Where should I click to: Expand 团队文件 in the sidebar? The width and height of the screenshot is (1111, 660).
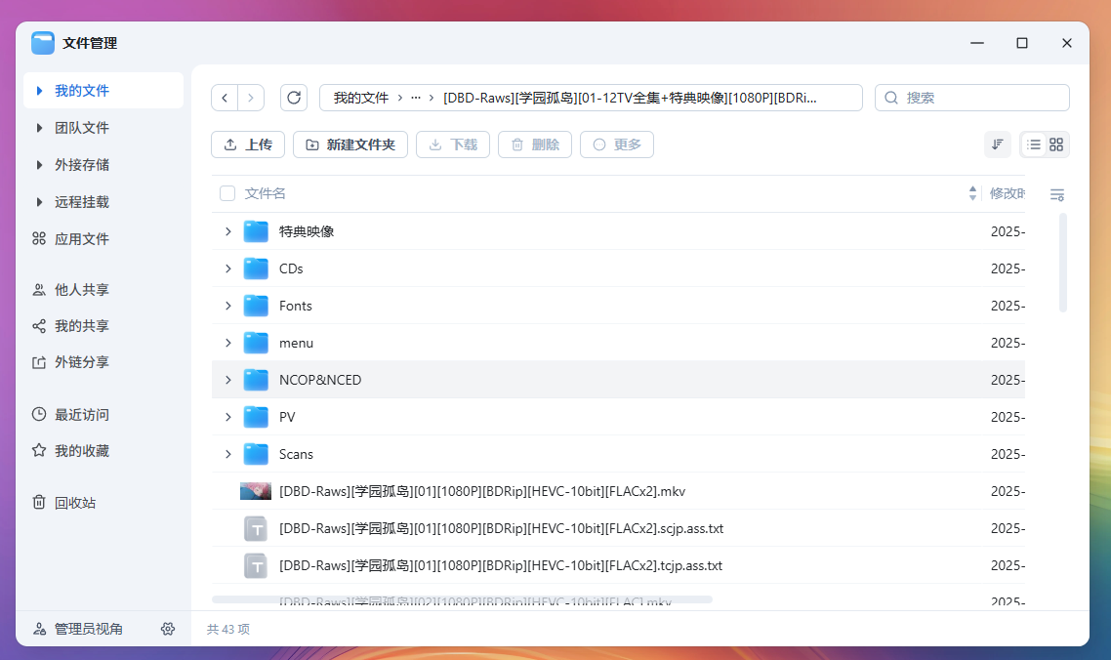[x=40, y=128]
